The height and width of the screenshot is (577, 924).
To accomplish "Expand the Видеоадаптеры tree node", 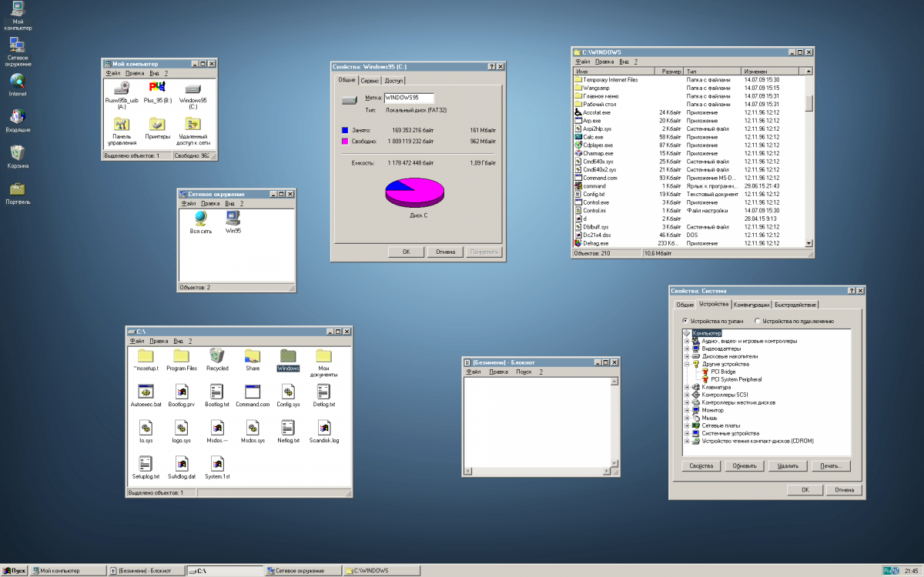I will (687, 349).
